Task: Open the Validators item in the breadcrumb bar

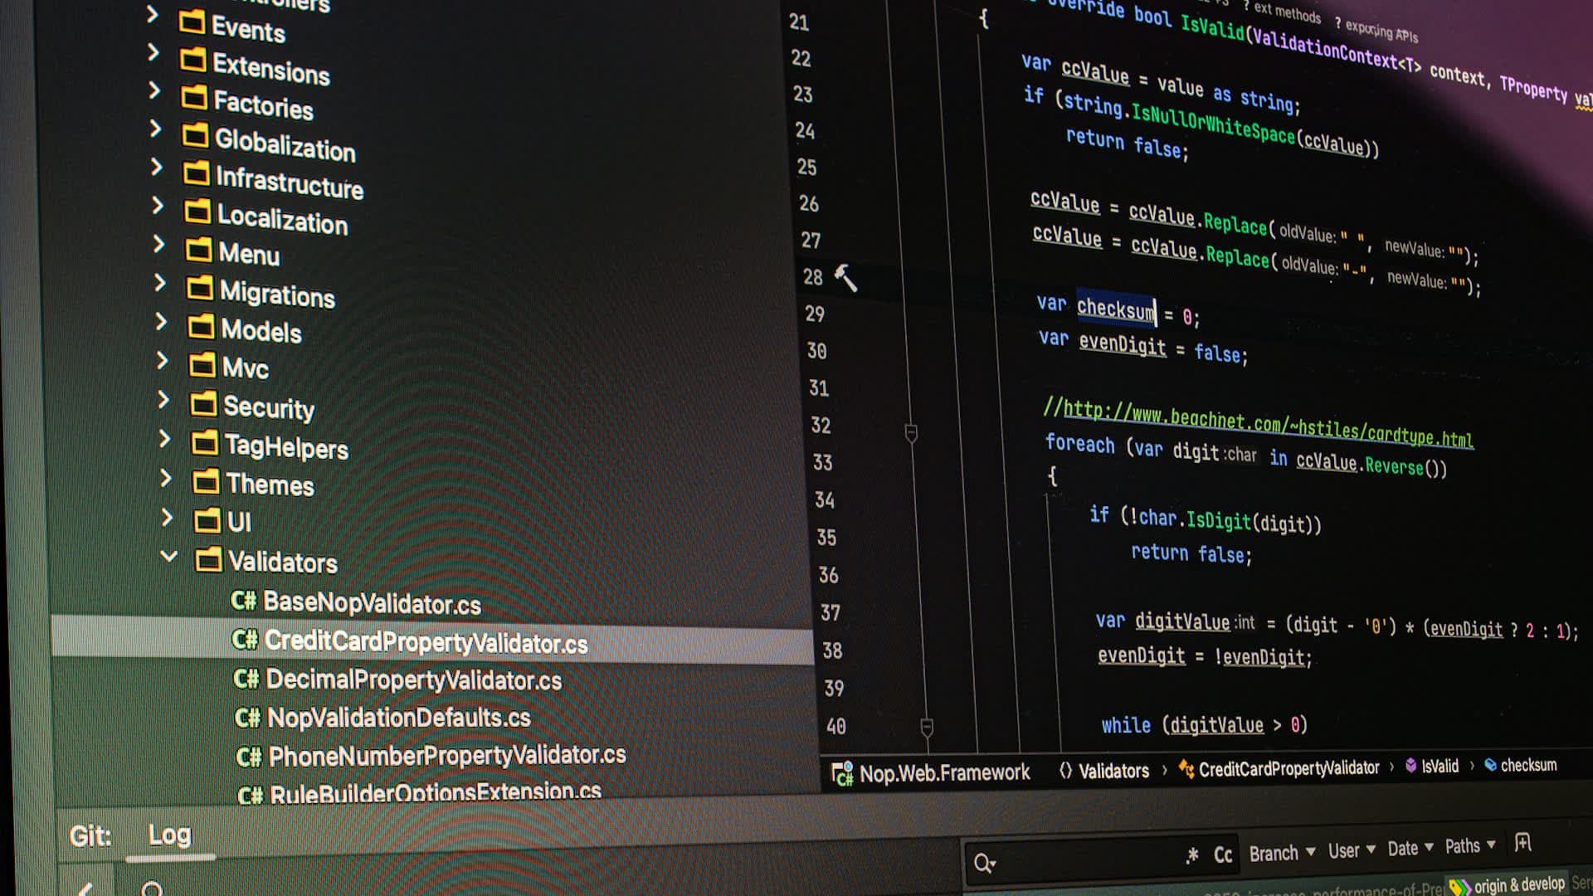Action: coord(1113,771)
